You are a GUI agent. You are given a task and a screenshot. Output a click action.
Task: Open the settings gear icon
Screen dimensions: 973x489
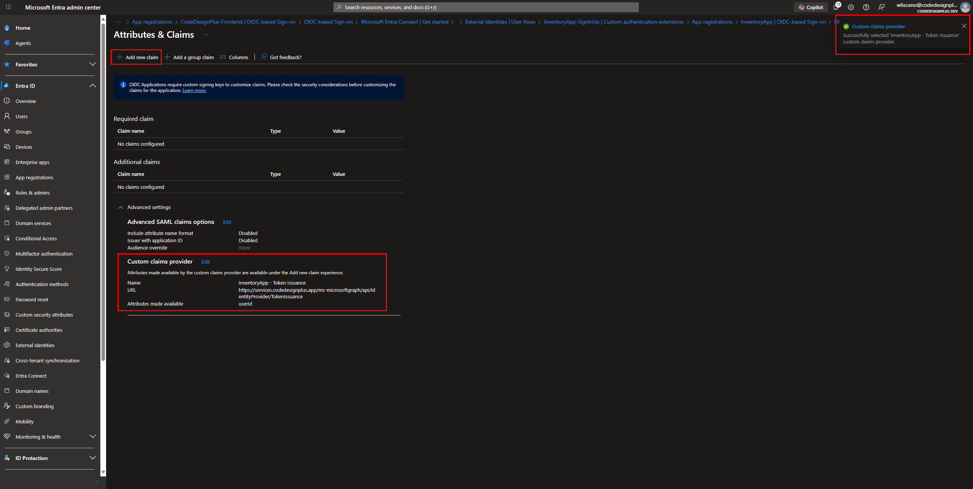tap(851, 7)
